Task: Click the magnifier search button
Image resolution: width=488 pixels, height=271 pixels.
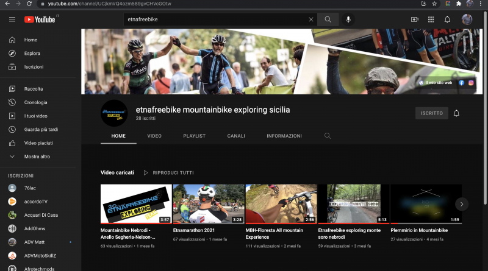Action: pos(328,19)
